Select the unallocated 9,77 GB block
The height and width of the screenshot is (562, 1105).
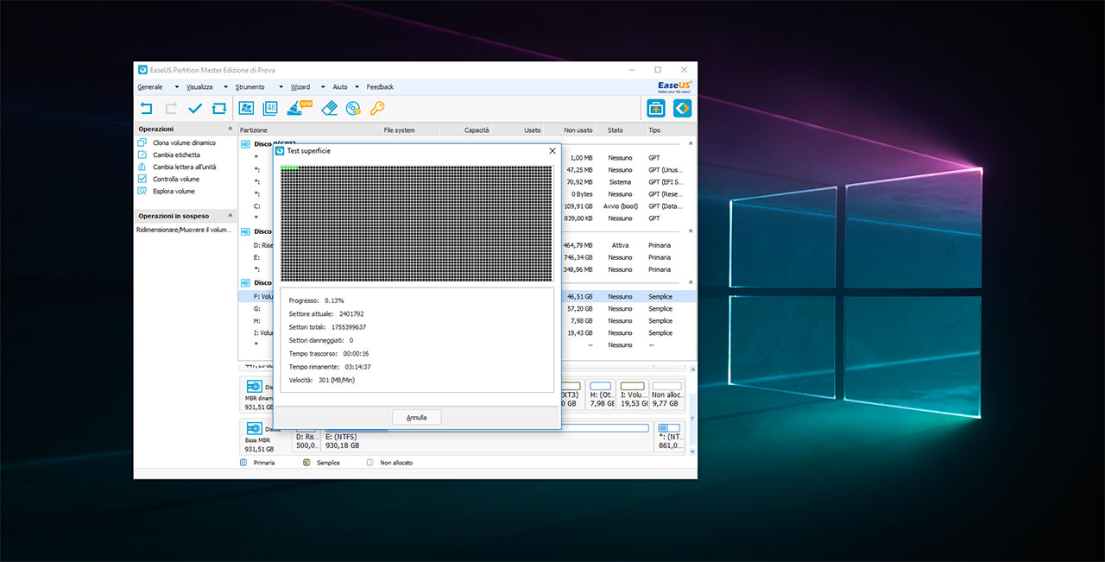pyautogui.click(x=667, y=395)
